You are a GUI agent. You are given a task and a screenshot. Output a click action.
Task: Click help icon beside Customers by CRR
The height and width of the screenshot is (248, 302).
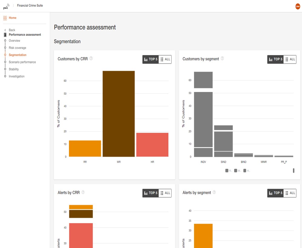tap(91, 59)
